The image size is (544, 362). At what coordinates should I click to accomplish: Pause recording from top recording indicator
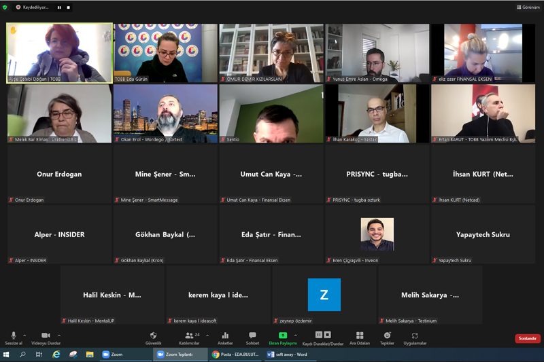pyautogui.click(x=59, y=7)
